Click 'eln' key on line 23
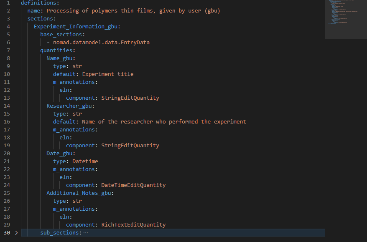The height and width of the screenshot is (242, 367). coord(64,177)
